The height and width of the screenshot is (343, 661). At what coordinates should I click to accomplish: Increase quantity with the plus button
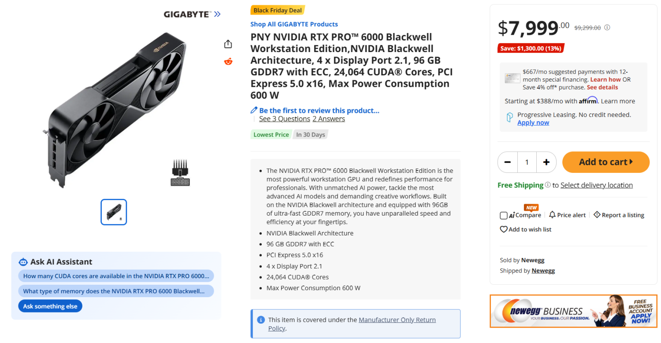click(x=546, y=162)
